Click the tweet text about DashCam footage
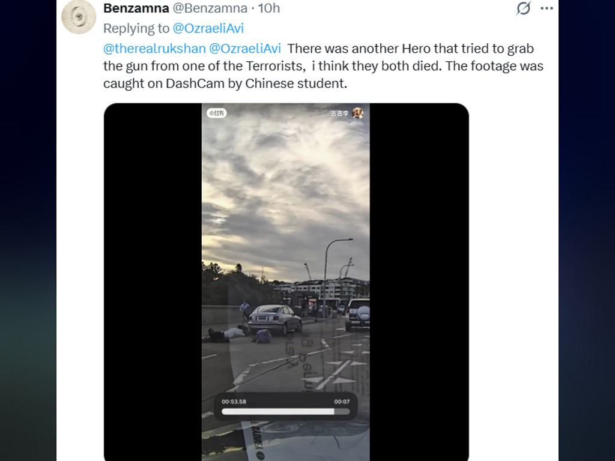Screen dimensions: 615x461 click(323, 66)
